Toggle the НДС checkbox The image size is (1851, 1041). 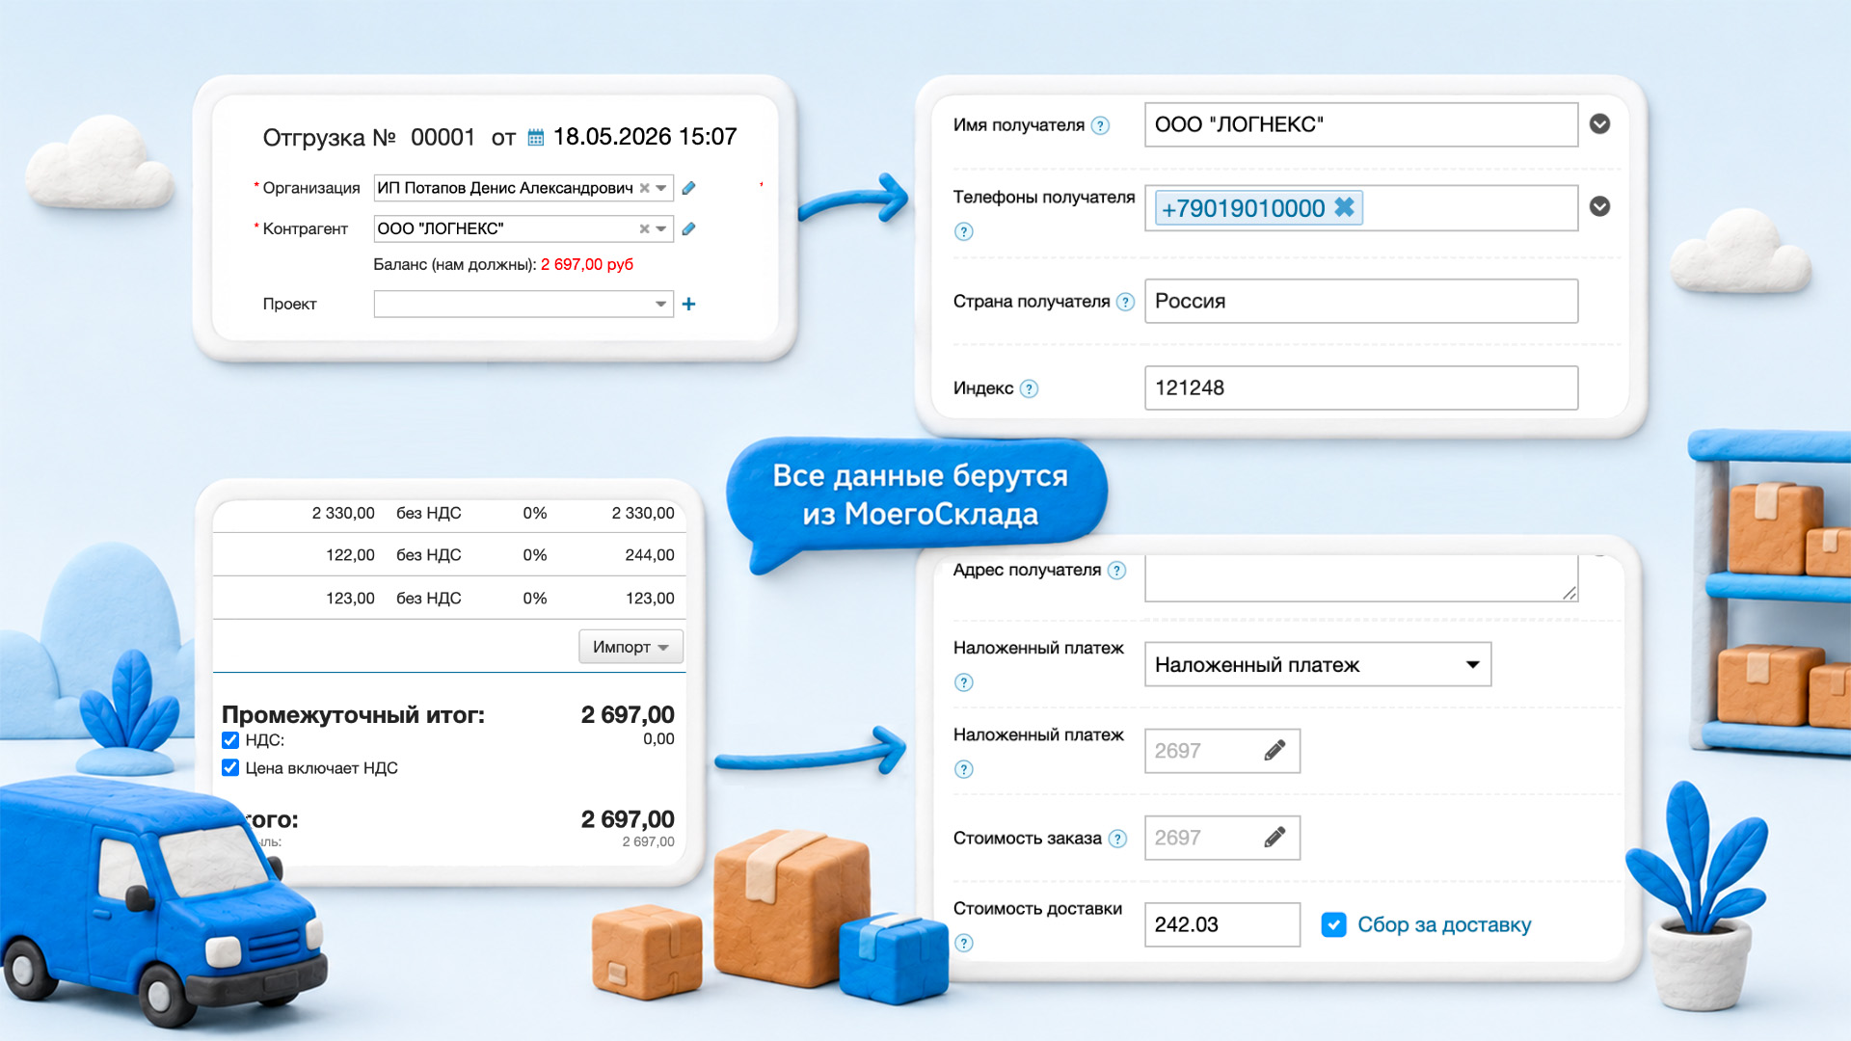tap(230, 740)
